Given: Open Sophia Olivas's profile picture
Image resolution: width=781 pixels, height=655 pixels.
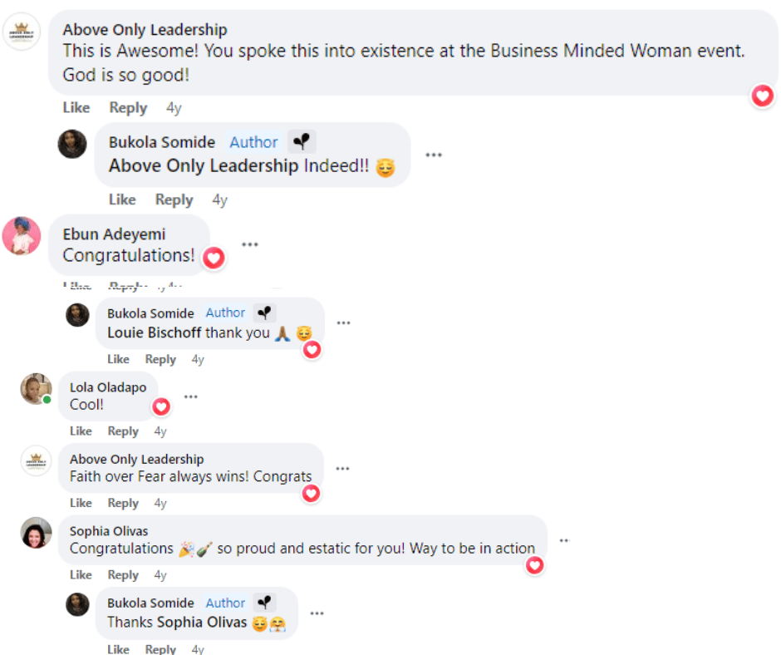Looking at the screenshot, I should (x=36, y=533).
